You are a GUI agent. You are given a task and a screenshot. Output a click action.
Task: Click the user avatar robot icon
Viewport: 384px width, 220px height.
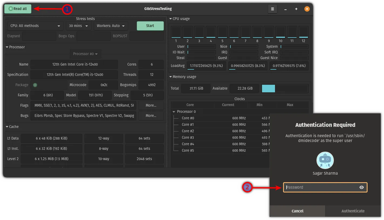tap(325, 160)
